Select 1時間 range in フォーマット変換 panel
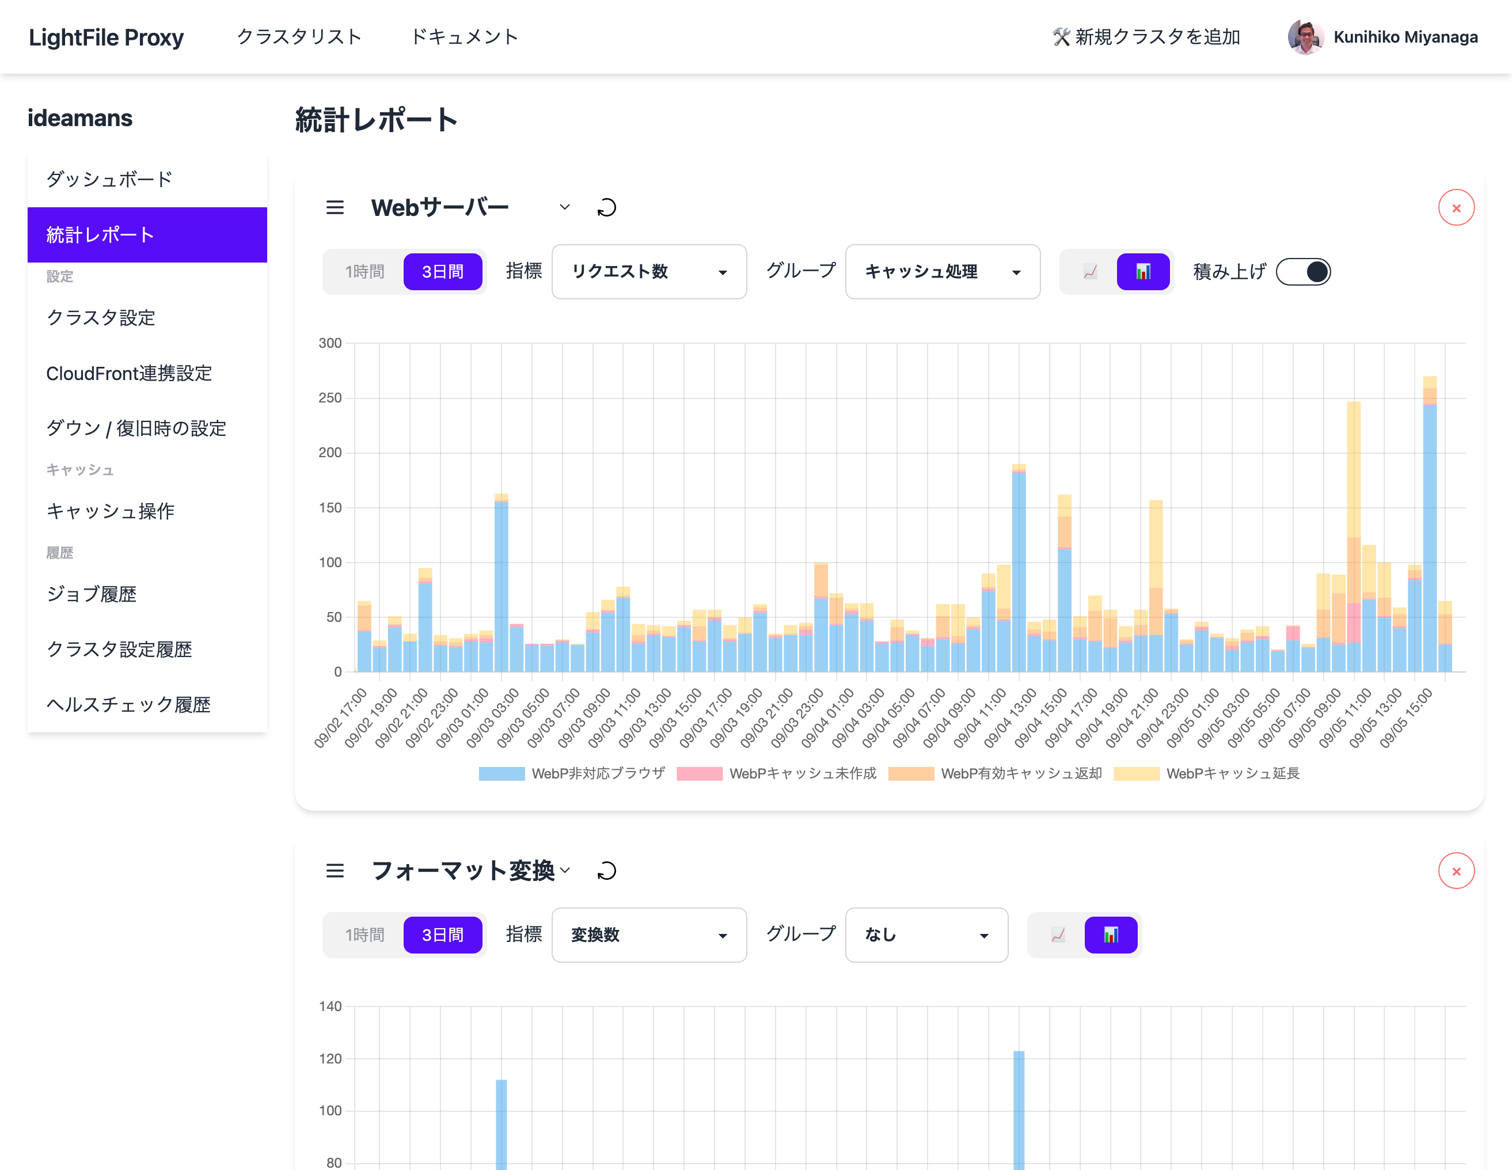This screenshot has height=1170, width=1512. click(365, 935)
